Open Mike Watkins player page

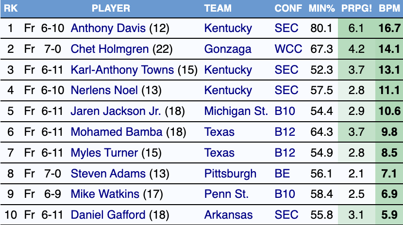(x=104, y=194)
